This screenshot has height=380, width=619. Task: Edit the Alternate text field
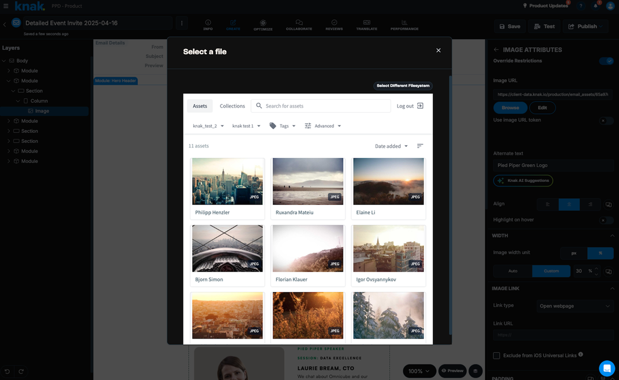pyautogui.click(x=553, y=166)
